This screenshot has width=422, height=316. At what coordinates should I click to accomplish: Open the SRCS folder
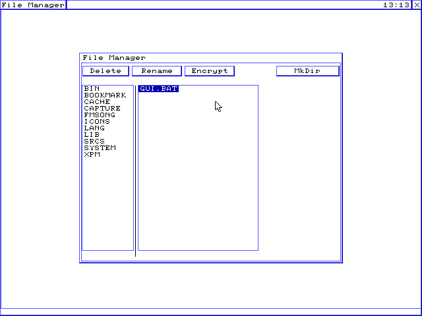[x=94, y=142]
